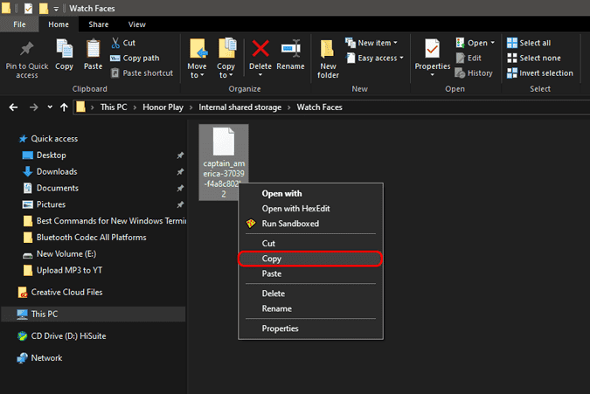Select Run Sandboxed in context menu

pos(290,224)
